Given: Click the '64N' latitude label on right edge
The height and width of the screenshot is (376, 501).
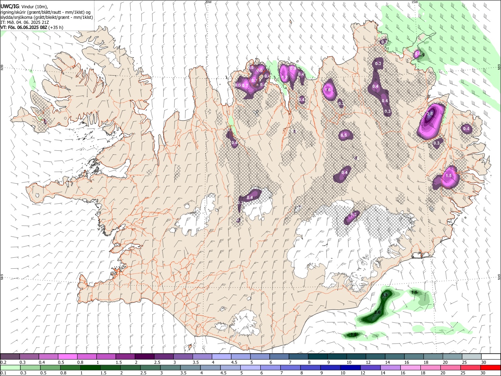Looking at the screenshot, I should tap(499, 277).
